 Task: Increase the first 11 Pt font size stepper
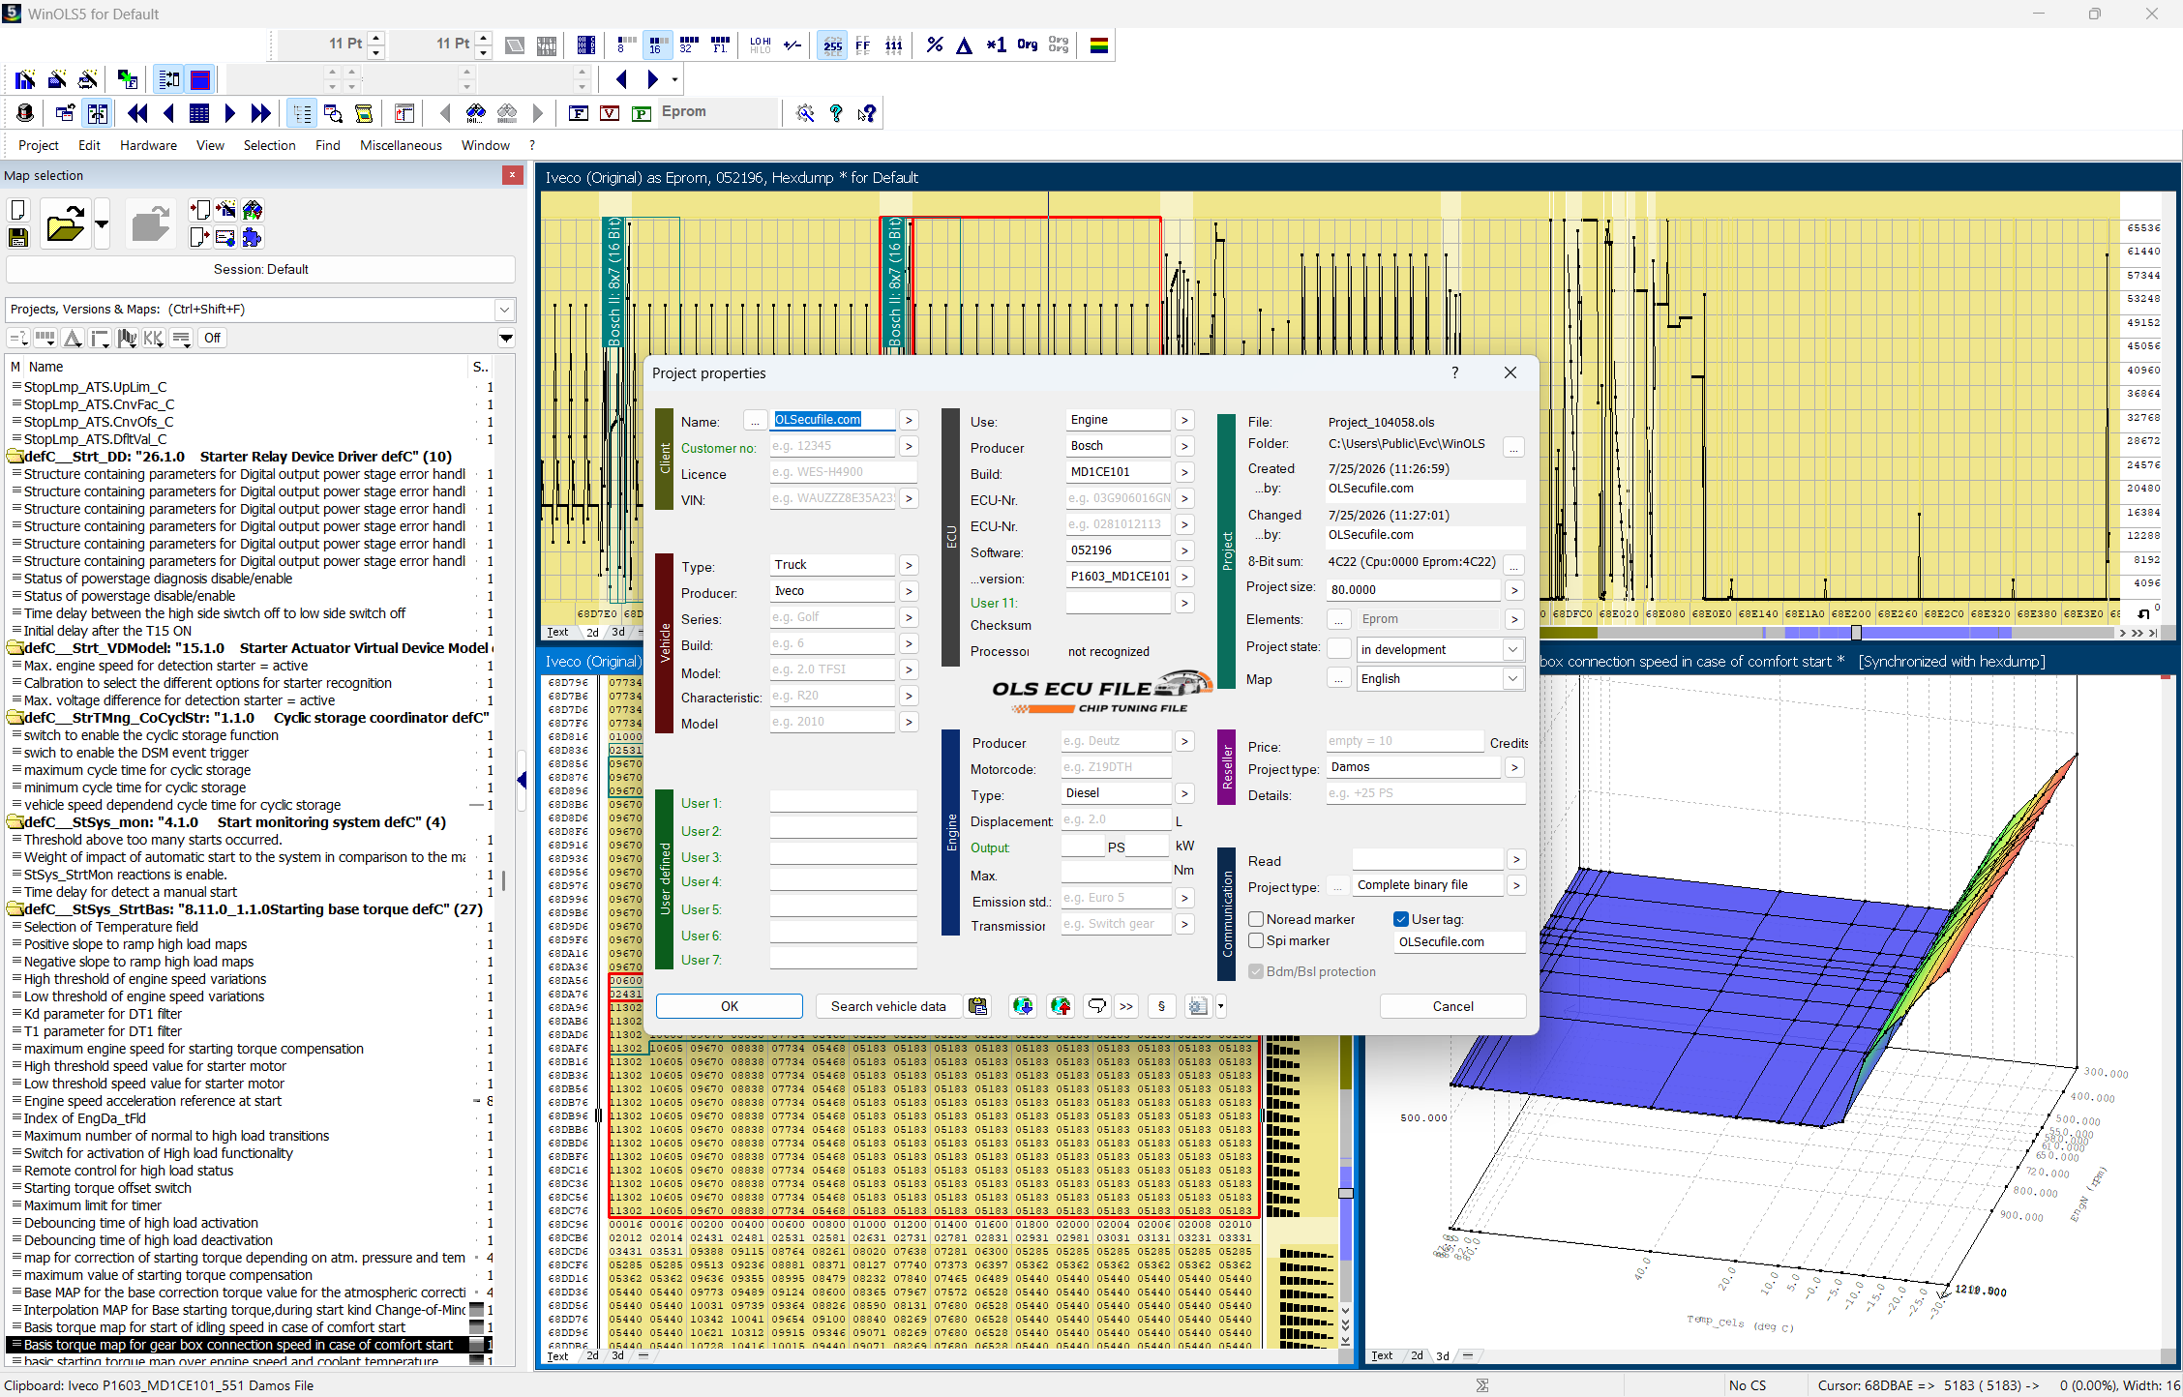[376, 38]
